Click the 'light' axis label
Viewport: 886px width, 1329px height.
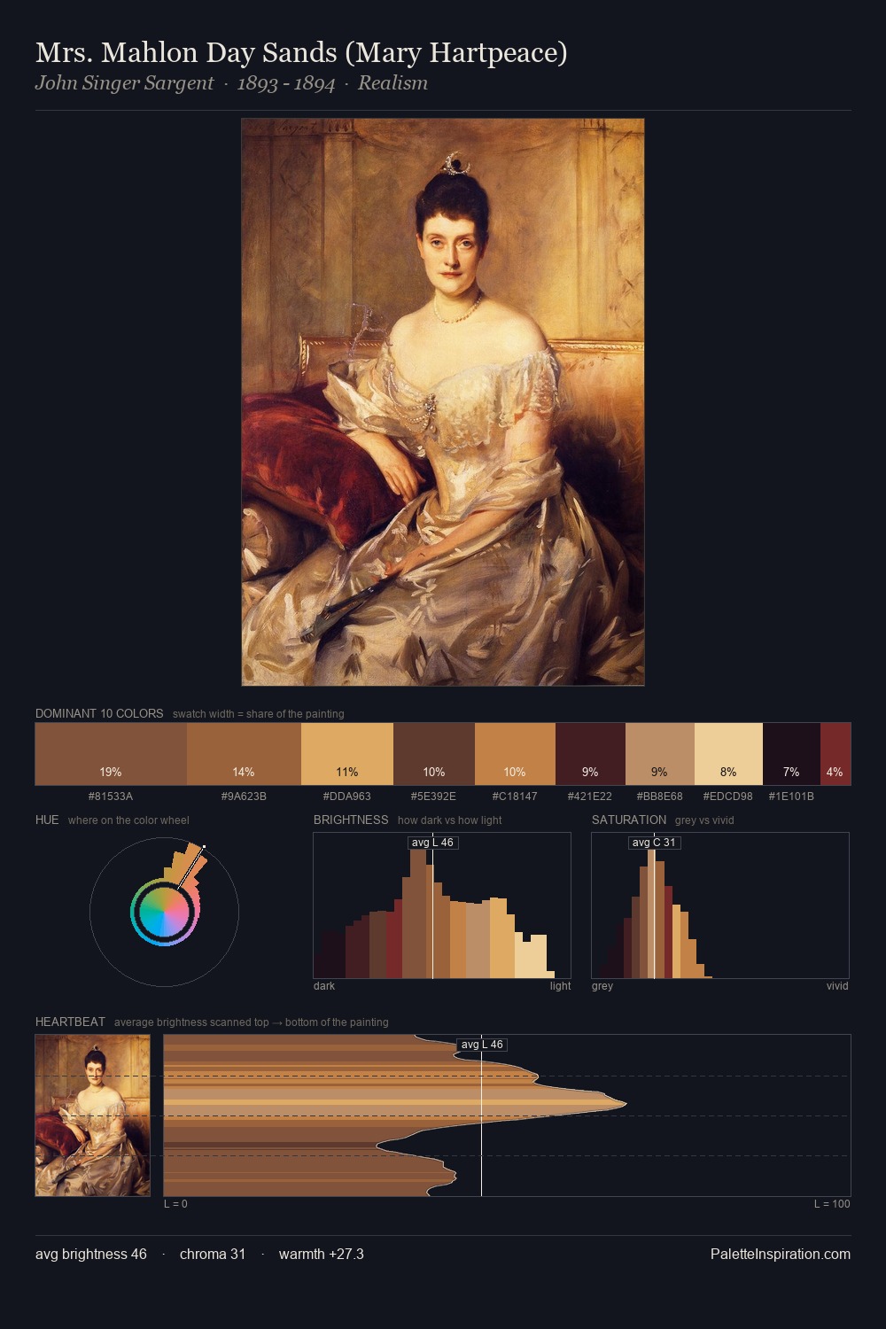point(560,986)
